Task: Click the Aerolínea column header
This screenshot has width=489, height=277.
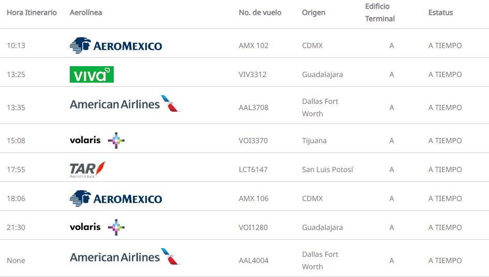Action: point(86,12)
